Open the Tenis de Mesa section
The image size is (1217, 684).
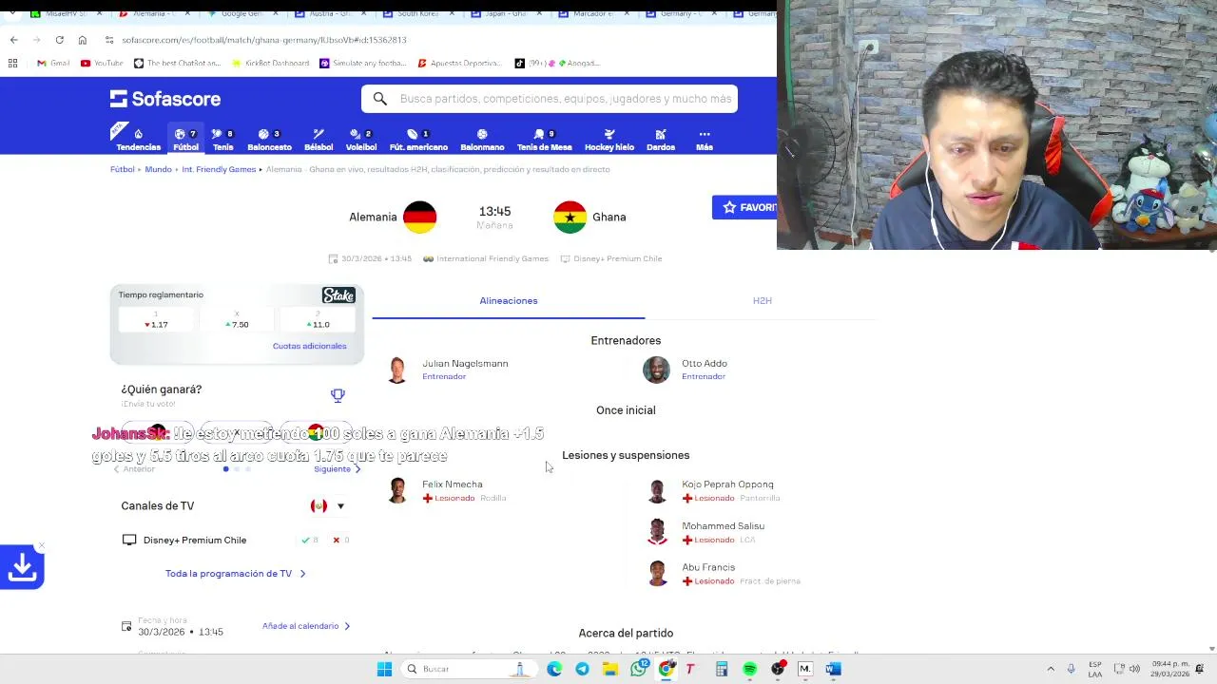pos(545,140)
